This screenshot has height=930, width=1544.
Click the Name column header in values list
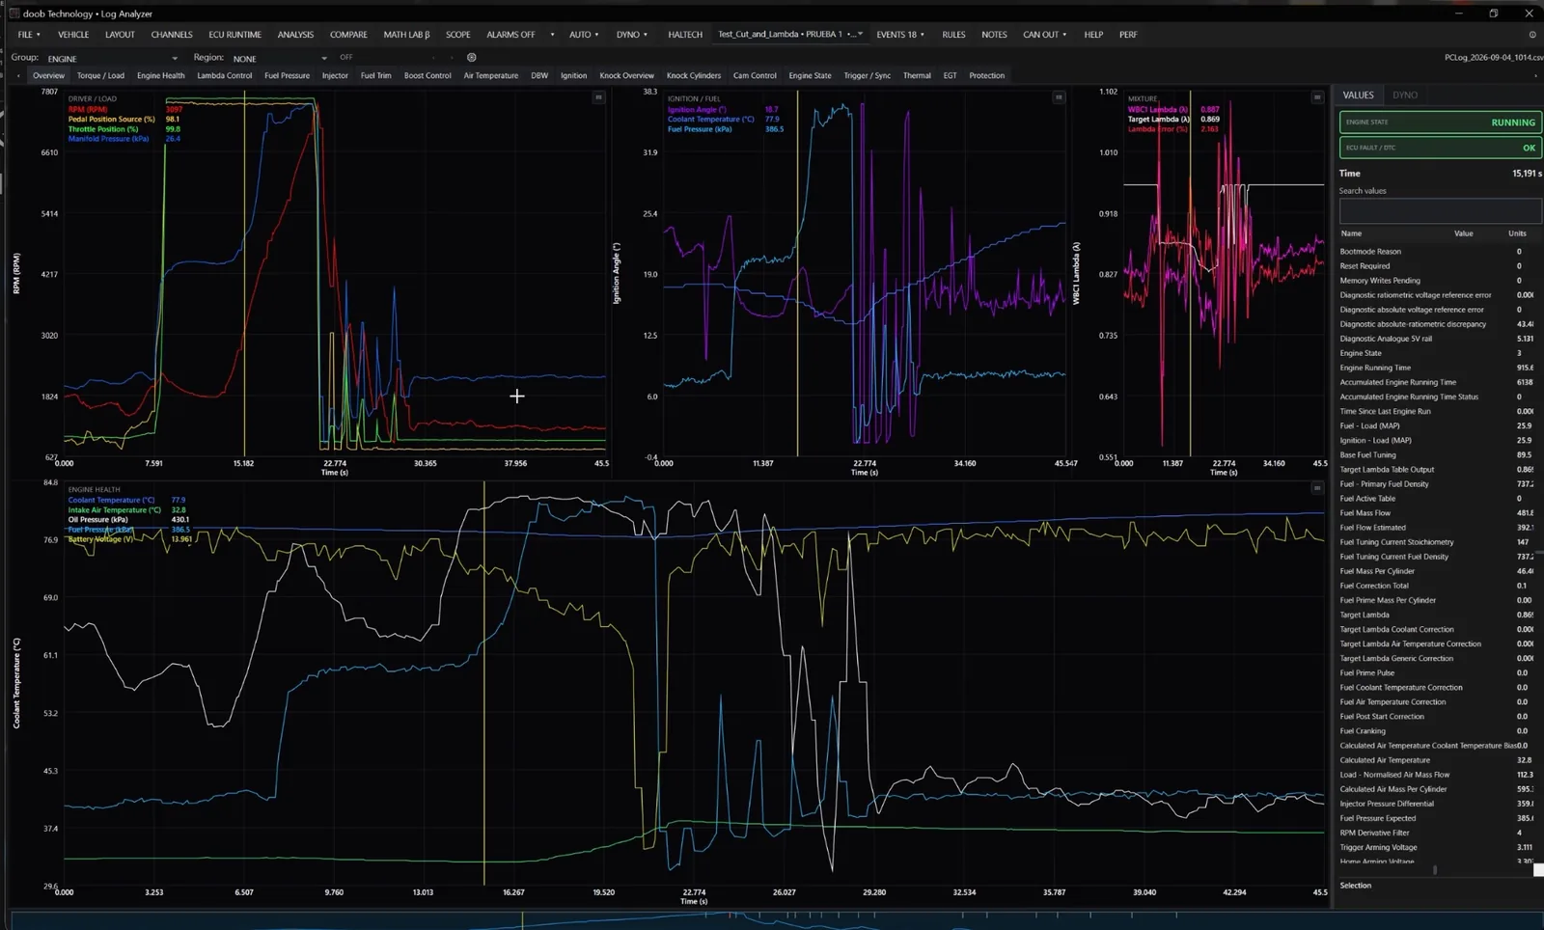tap(1351, 233)
